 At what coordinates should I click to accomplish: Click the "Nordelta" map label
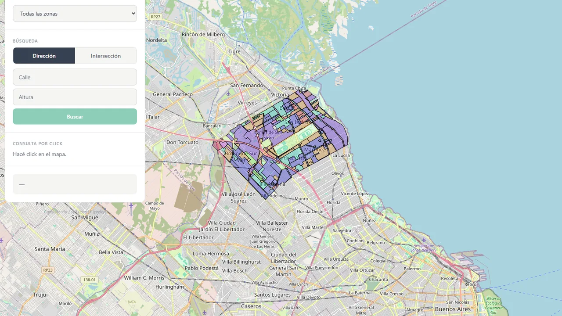coord(156,40)
